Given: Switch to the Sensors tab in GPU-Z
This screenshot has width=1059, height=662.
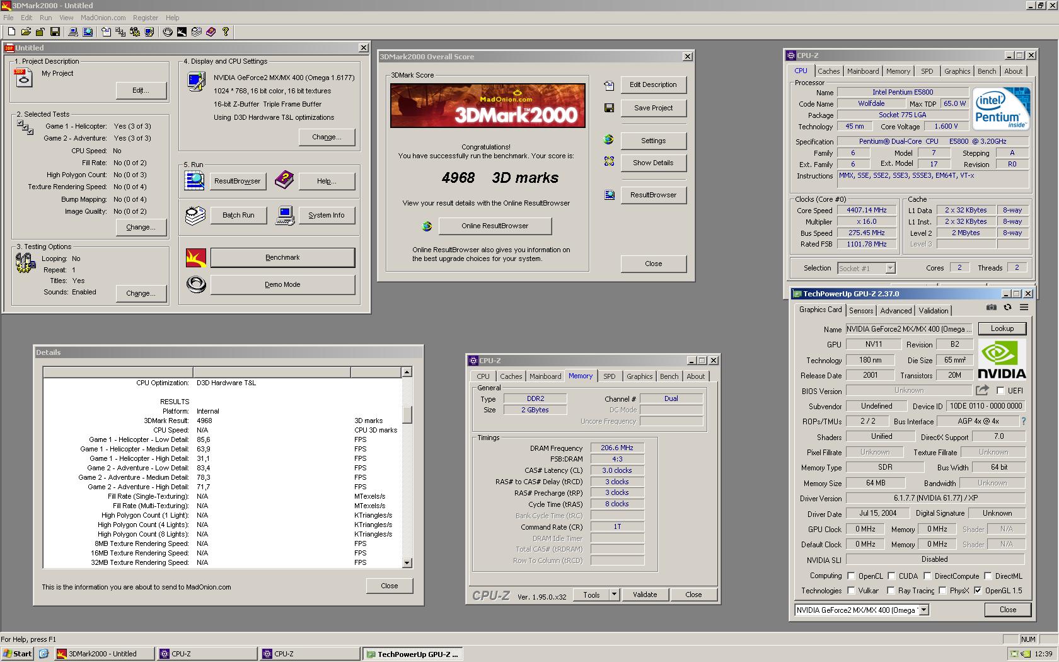Looking at the screenshot, I should [x=860, y=310].
